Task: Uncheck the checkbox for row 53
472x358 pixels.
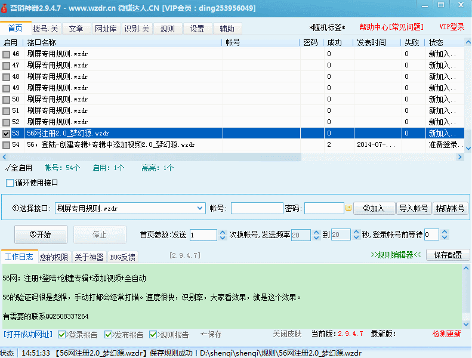Action: 6,134
